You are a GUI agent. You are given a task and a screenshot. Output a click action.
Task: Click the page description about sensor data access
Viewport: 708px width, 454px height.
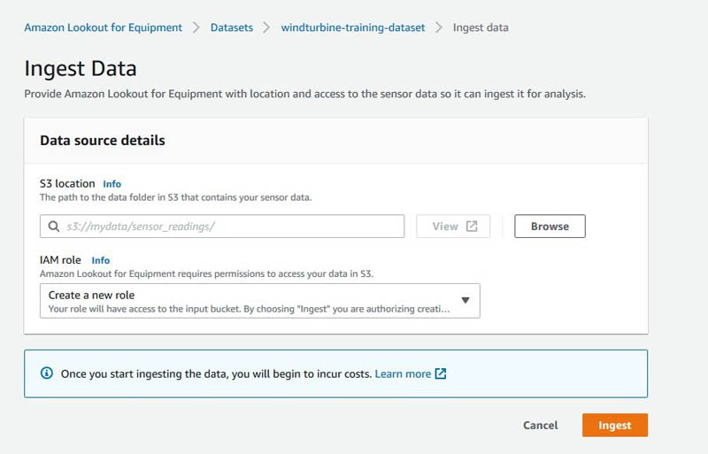tap(304, 94)
